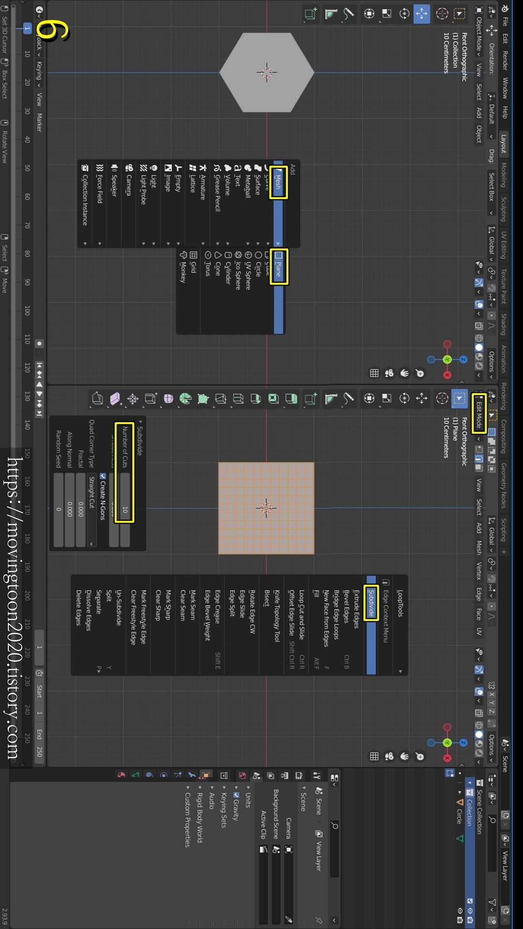
Task: Select the Transform tool in Edit Mode viewport
Action: (369, 398)
